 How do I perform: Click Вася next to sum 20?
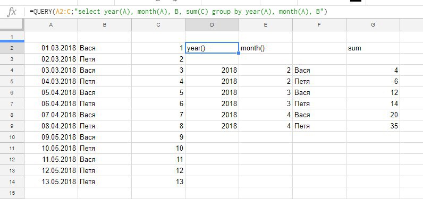point(319,115)
